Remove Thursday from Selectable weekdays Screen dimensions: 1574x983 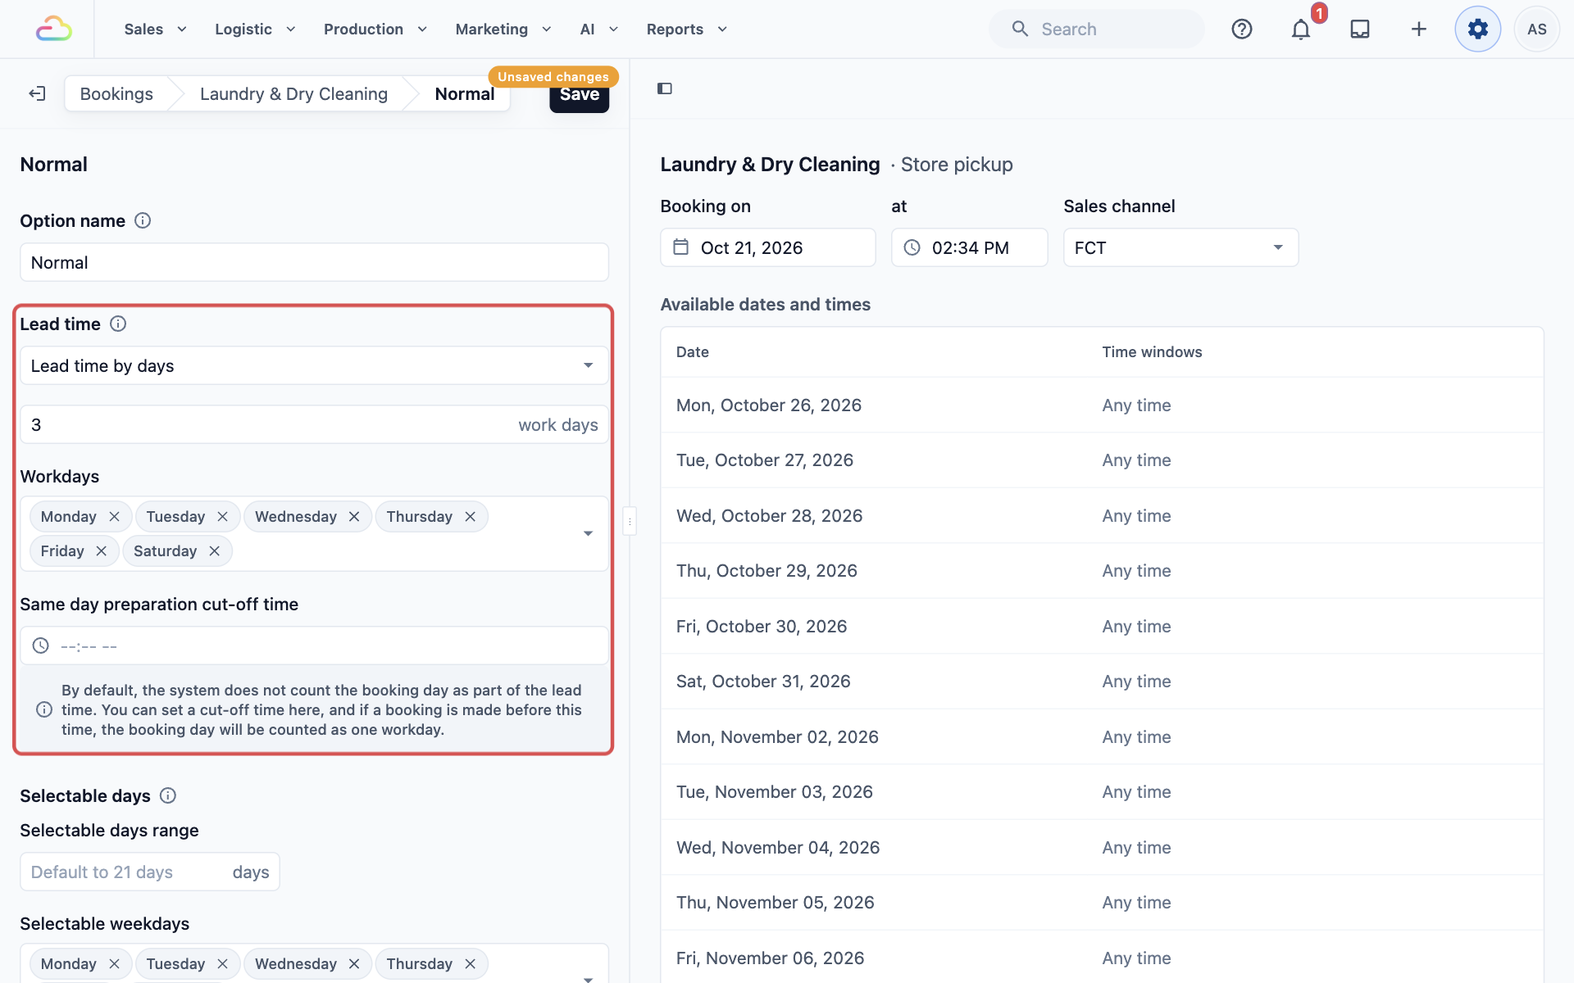(470, 963)
